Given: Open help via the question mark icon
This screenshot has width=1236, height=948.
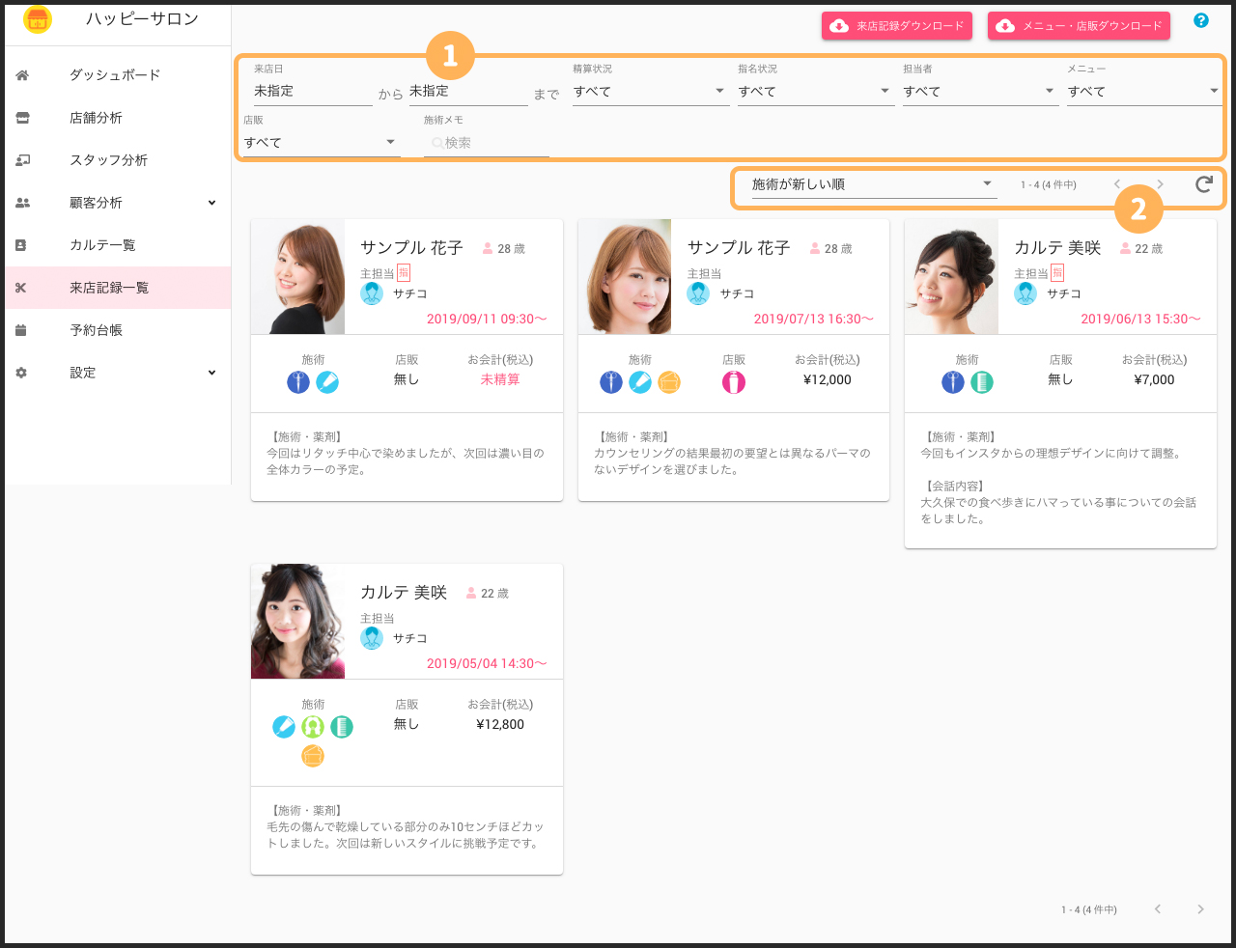Looking at the screenshot, I should (x=1201, y=20).
